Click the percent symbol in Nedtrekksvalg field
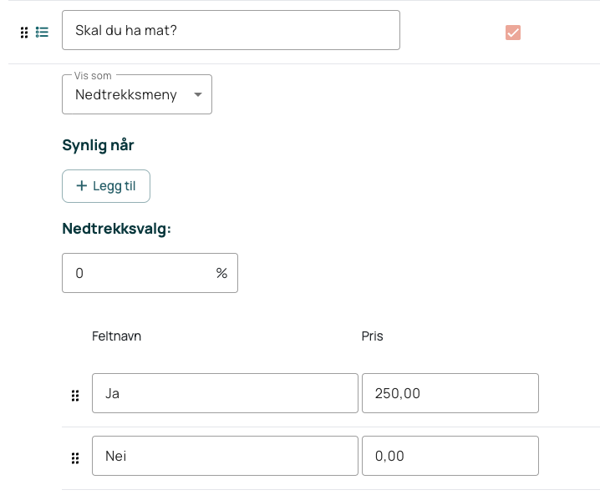The height and width of the screenshot is (495, 600). tap(221, 273)
